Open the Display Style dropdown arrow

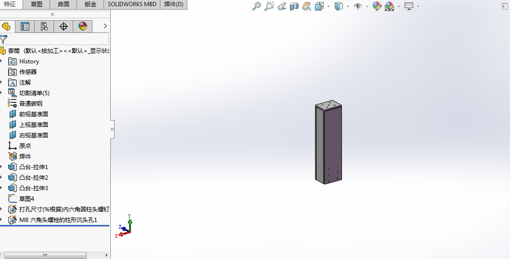pyautogui.click(x=348, y=7)
